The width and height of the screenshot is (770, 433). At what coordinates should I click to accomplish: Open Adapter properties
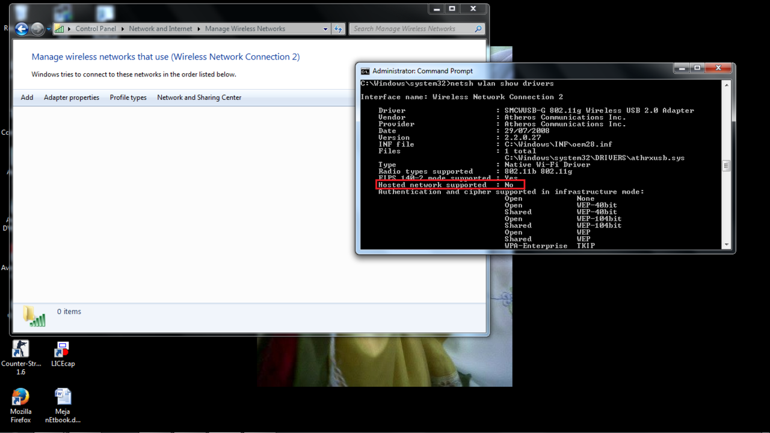coord(72,97)
